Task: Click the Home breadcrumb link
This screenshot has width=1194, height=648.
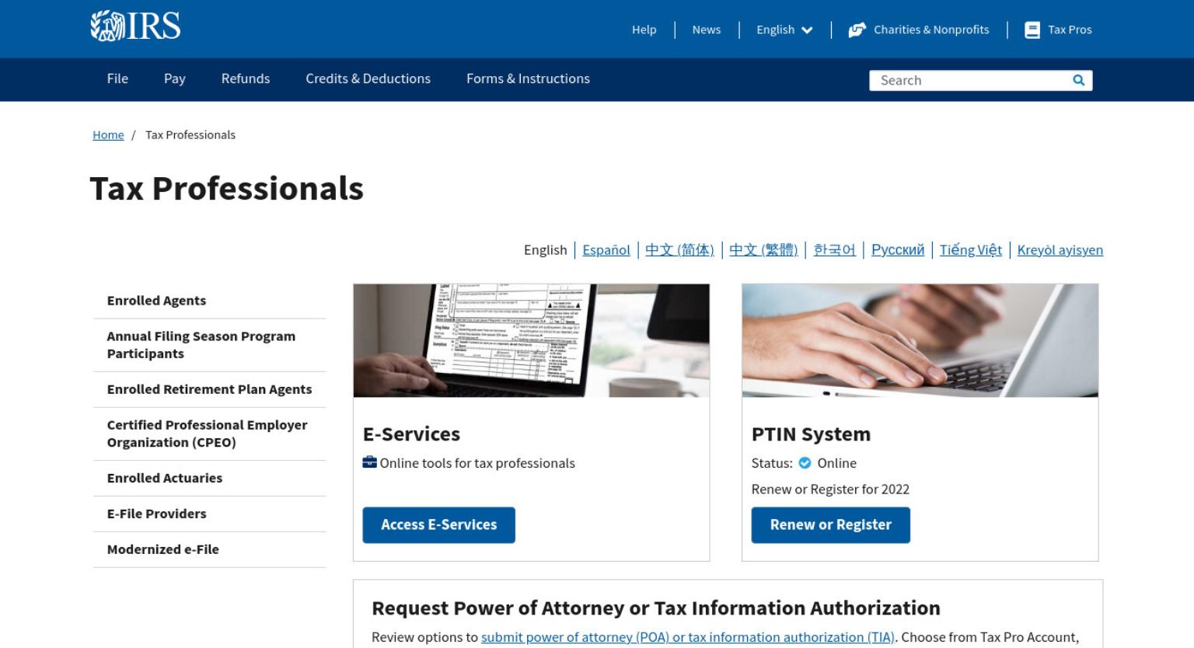Action: (108, 134)
